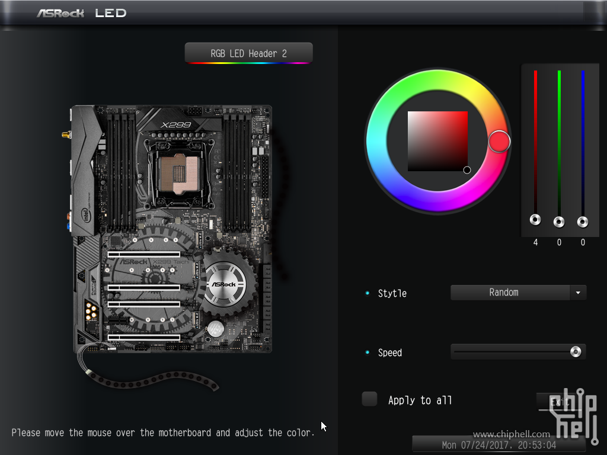Click the saturation square picker dot
The image size is (607, 455).
pyautogui.click(x=467, y=170)
